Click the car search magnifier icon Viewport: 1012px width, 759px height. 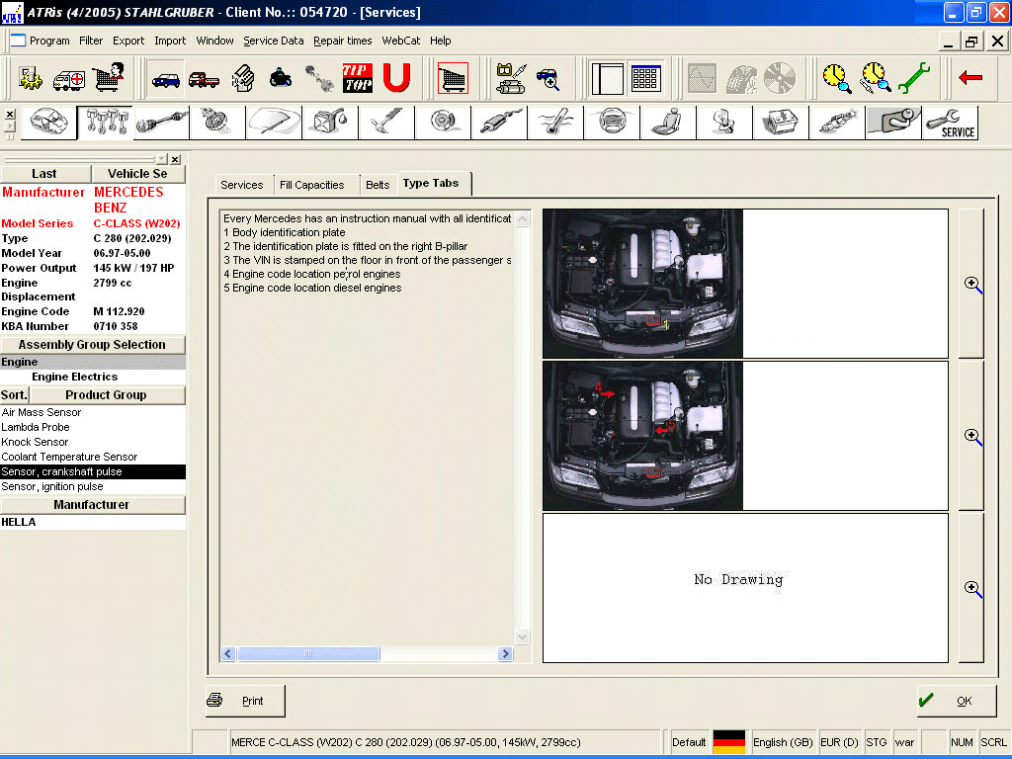[548, 79]
